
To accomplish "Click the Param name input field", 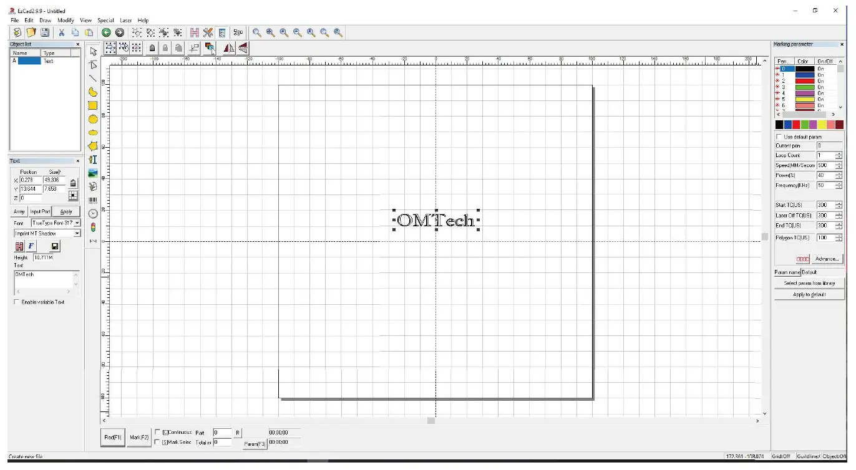I will point(822,272).
